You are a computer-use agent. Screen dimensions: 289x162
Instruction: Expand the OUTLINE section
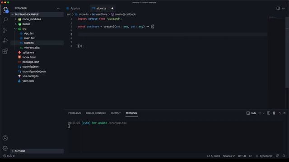tap(37, 151)
